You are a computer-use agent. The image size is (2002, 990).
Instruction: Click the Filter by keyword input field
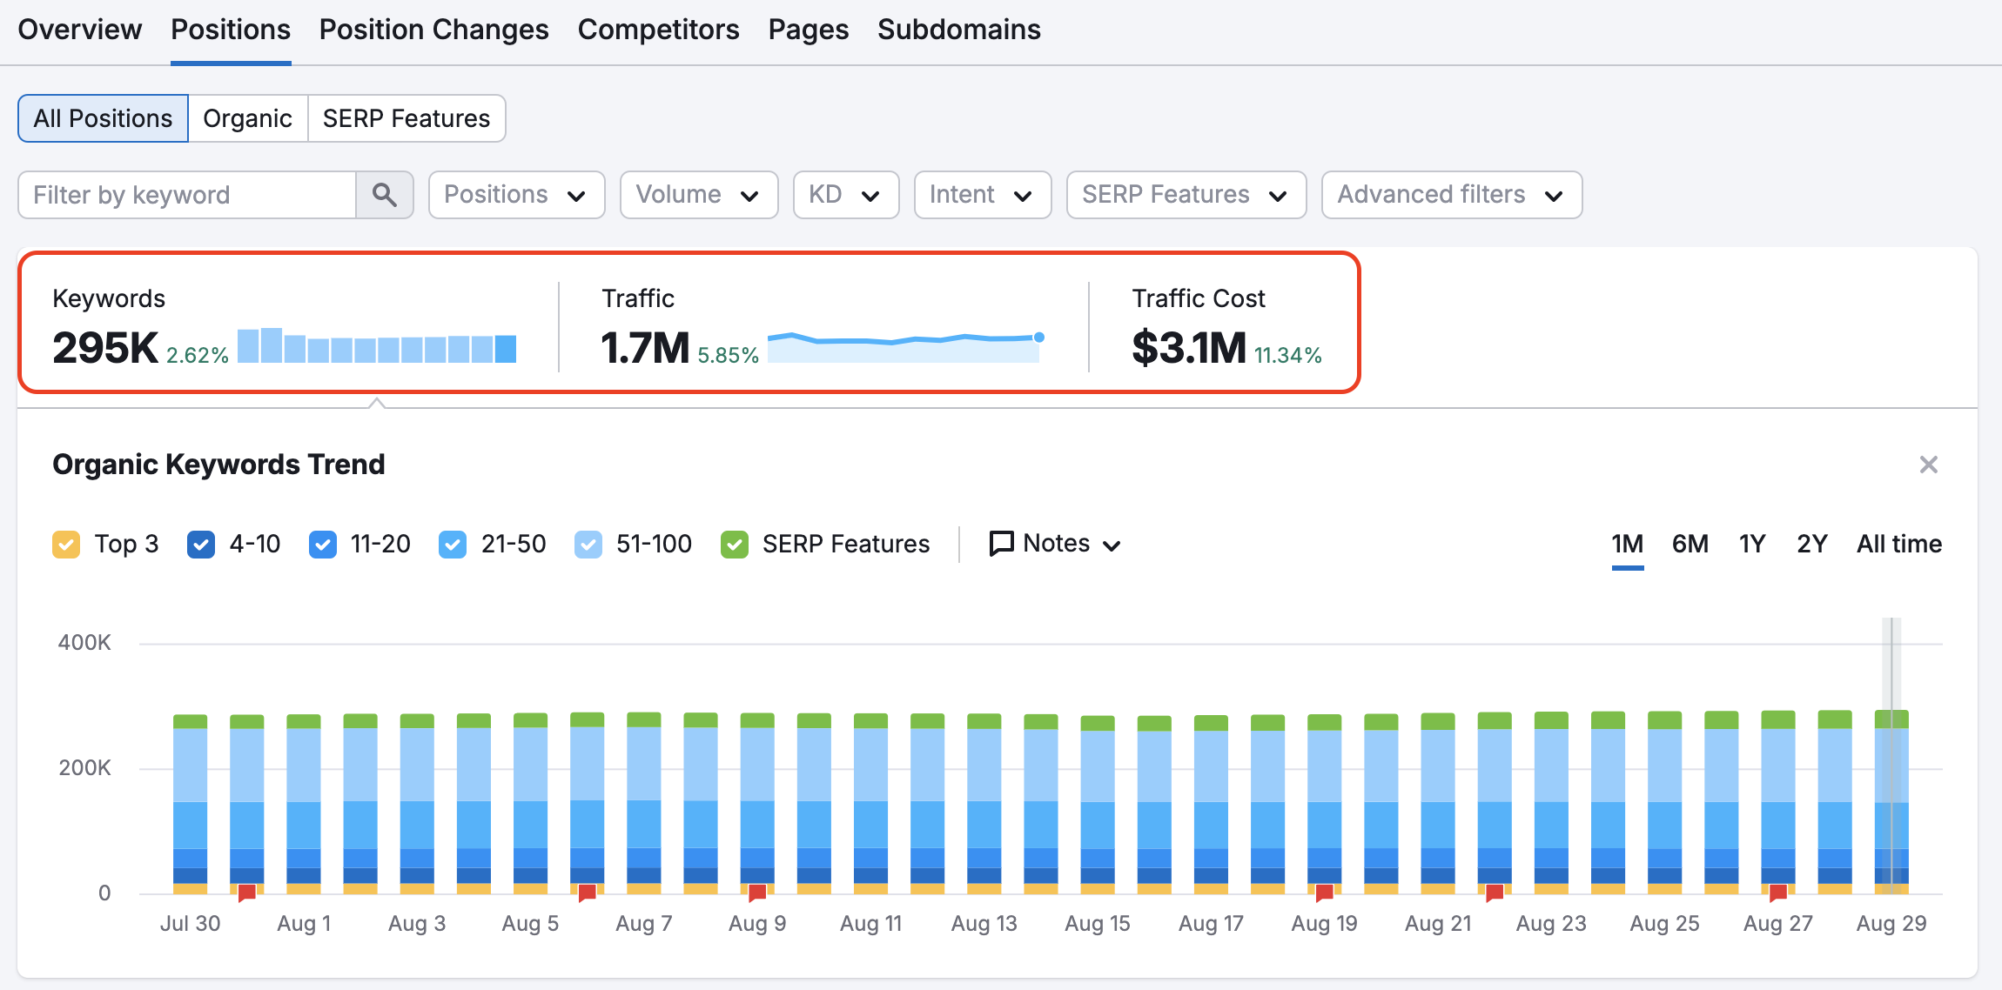click(x=187, y=195)
